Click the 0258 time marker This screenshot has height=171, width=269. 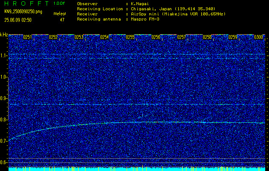coord(207,37)
